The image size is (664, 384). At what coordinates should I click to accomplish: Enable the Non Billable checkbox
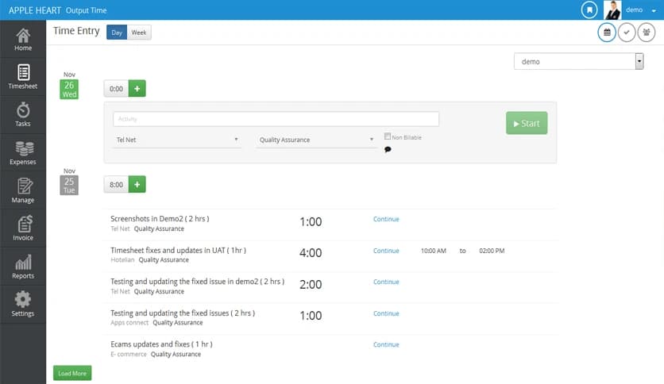point(387,136)
